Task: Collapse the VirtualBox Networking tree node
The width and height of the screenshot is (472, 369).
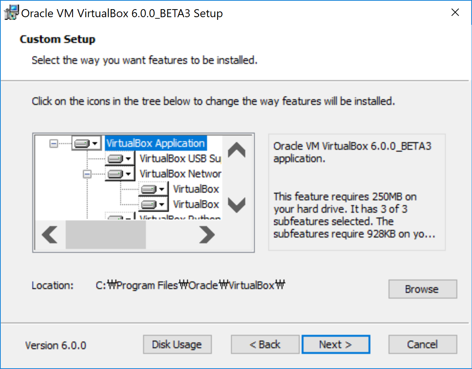Action: [87, 174]
